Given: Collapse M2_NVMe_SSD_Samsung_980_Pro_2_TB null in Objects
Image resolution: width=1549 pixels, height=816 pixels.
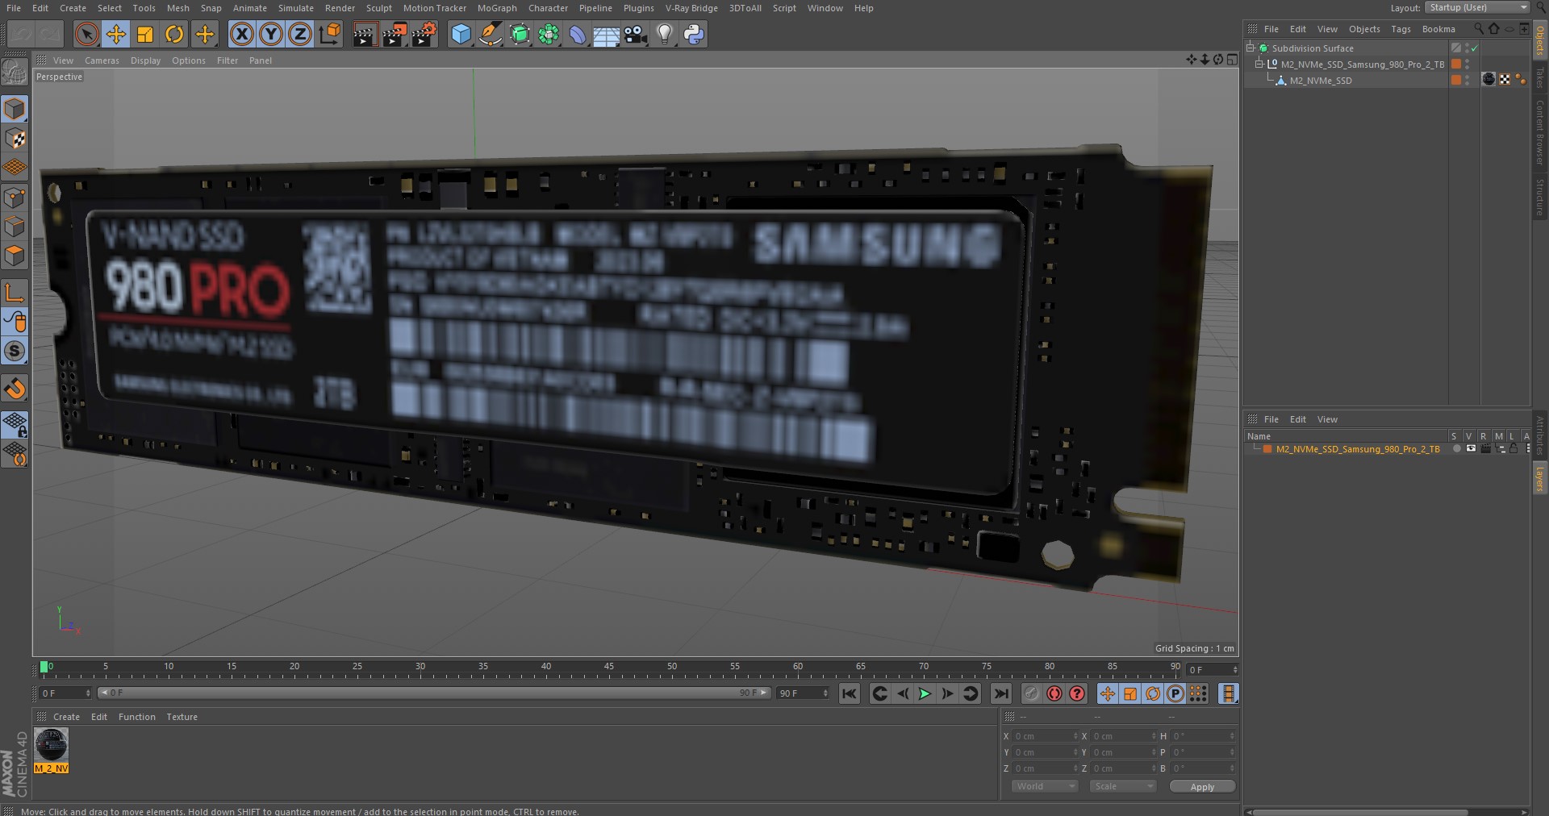Looking at the screenshot, I should point(1259,64).
